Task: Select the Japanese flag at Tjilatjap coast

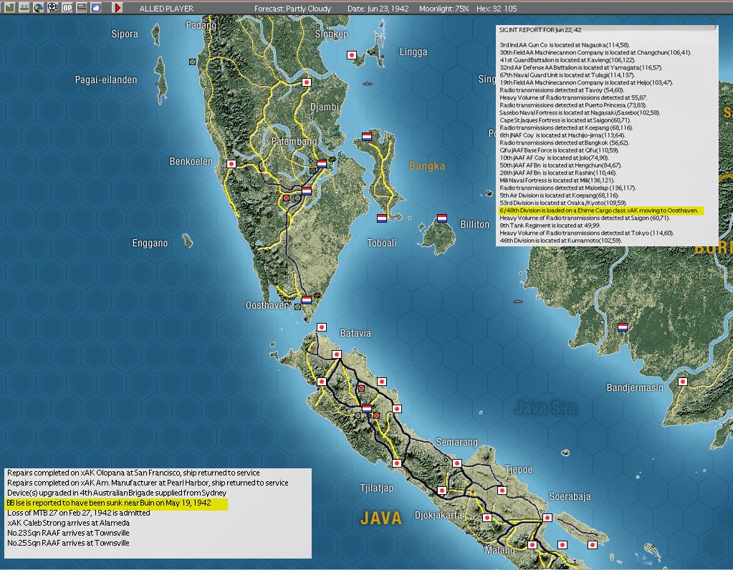Action: 397,463
